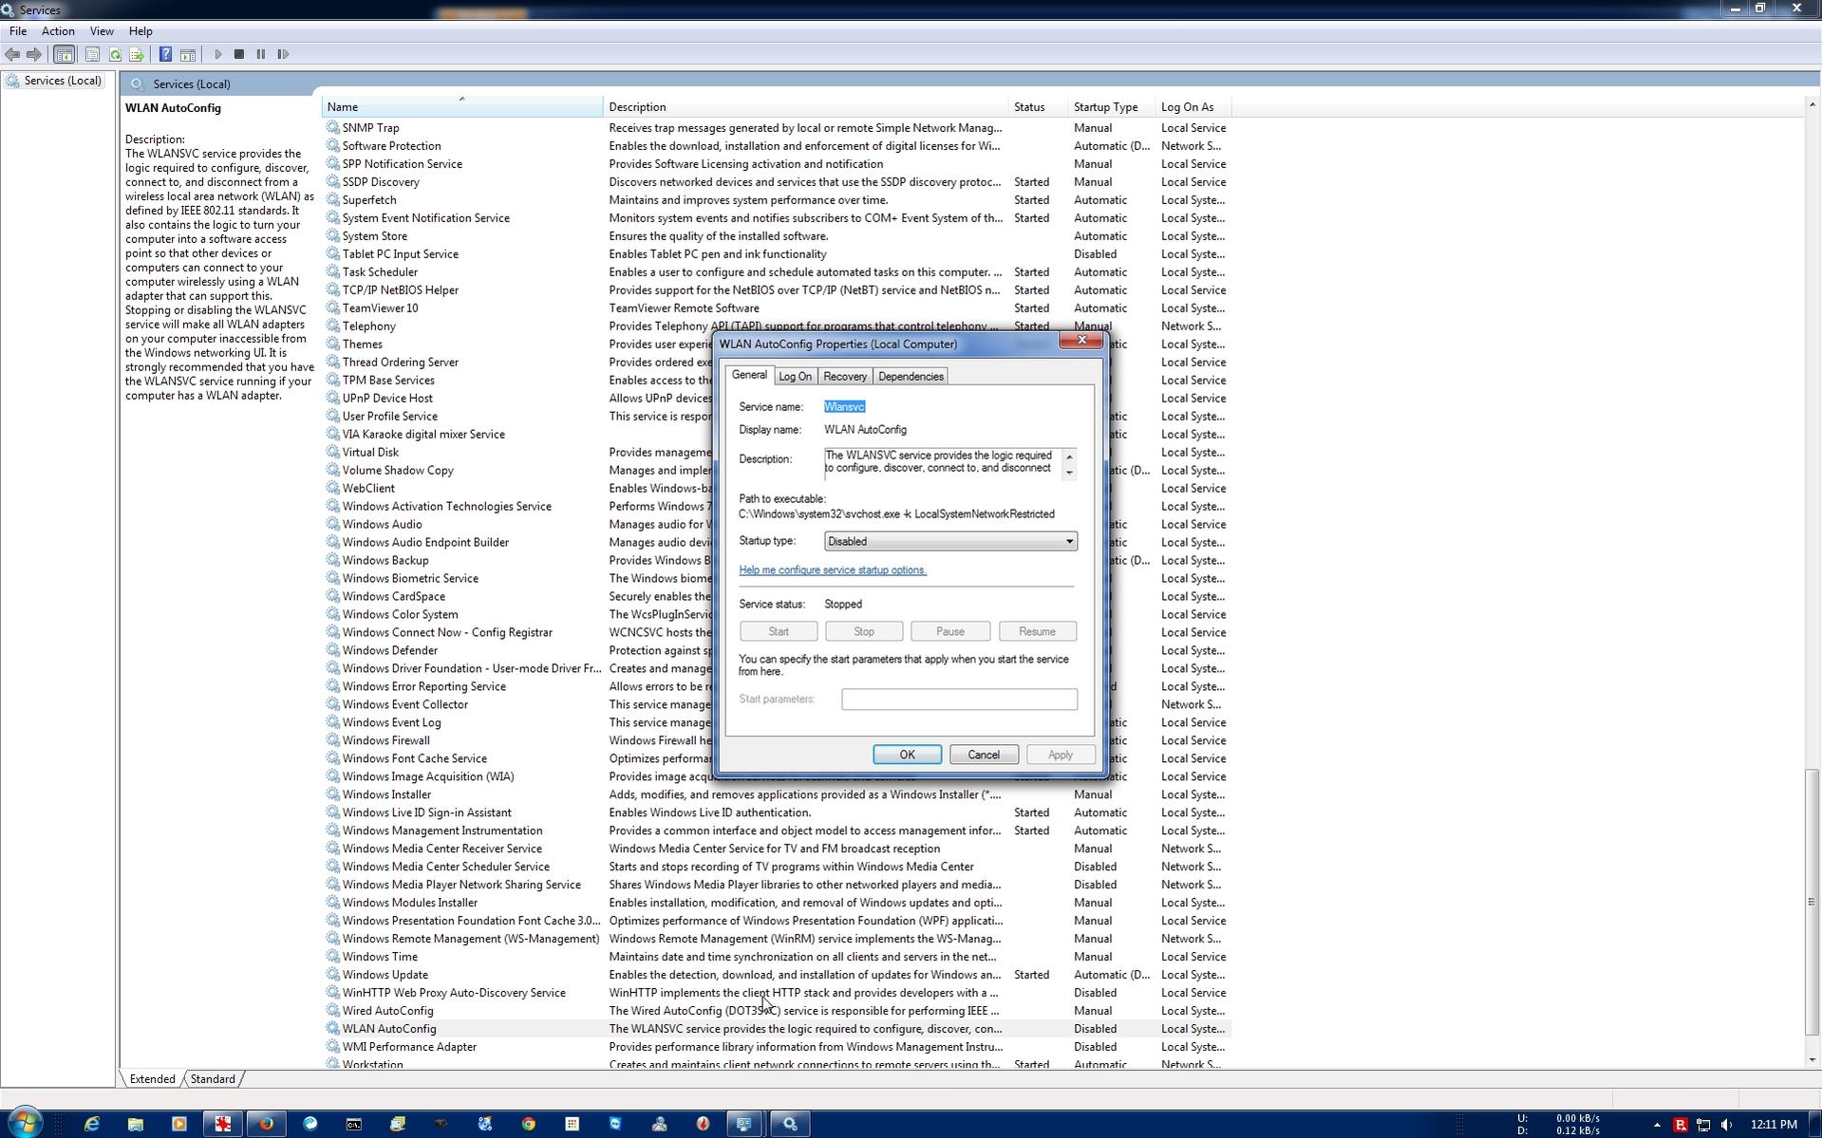Image resolution: width=1822 pixels, height=1138 pixels.
Task: Show hidden system tray icons arrow
Action: [1657, 1125]
